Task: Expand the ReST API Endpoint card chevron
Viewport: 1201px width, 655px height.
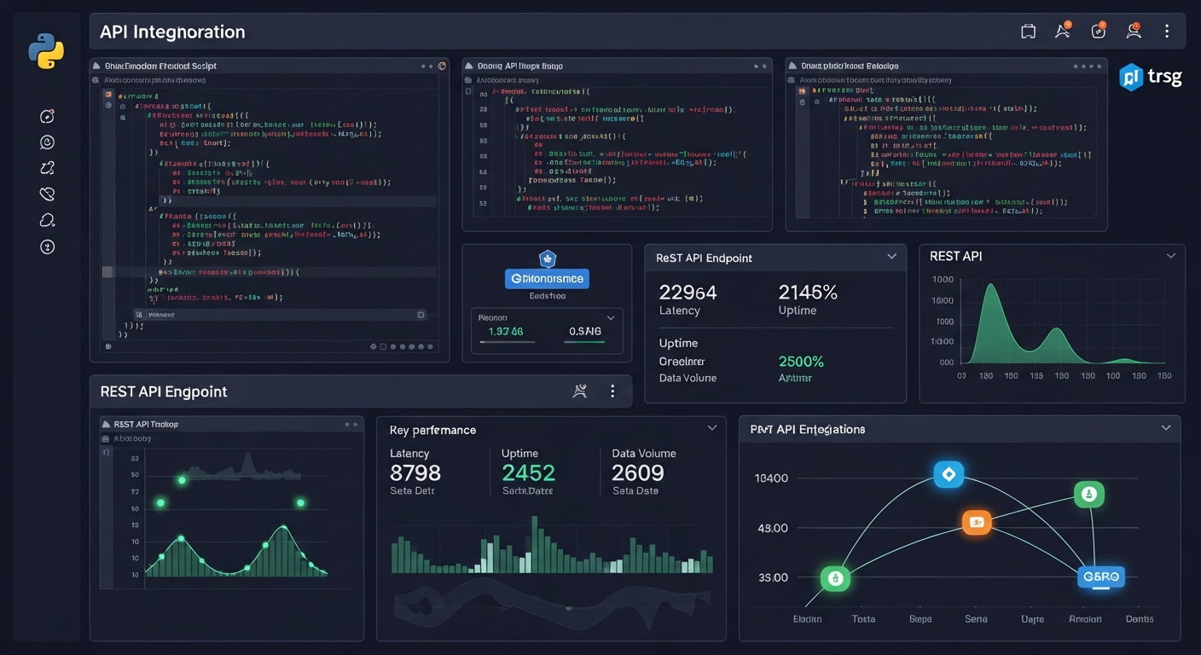Action: (891, 257)
